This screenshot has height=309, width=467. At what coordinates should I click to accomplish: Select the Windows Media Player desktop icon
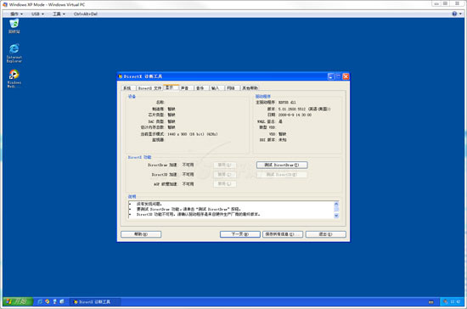pyautogui.click(x=14, y=79)
